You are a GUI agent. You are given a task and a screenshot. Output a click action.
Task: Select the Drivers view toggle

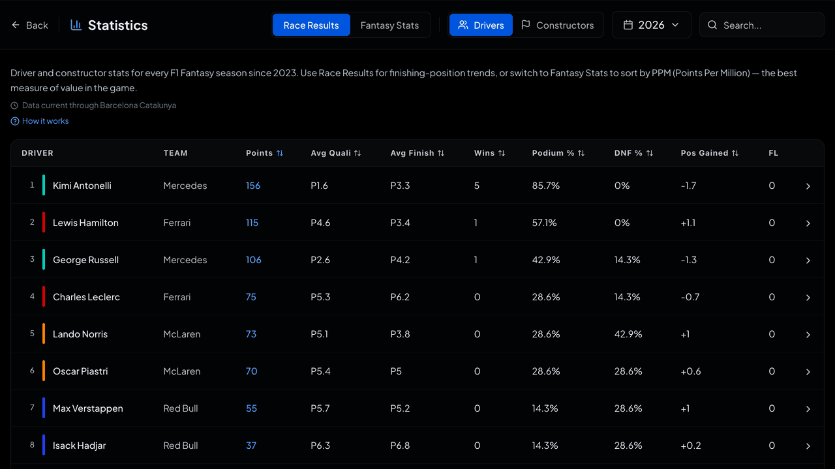coord(481,25)
